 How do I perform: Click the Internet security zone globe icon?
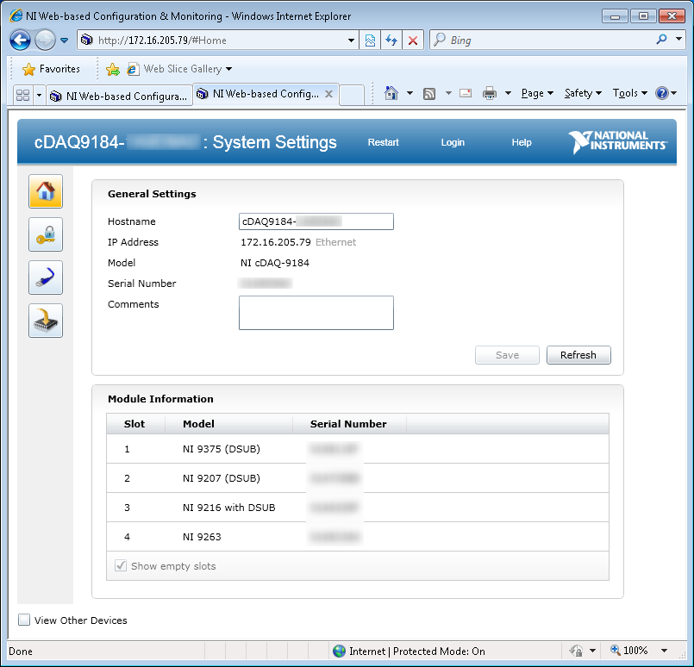tap(339, 651)
